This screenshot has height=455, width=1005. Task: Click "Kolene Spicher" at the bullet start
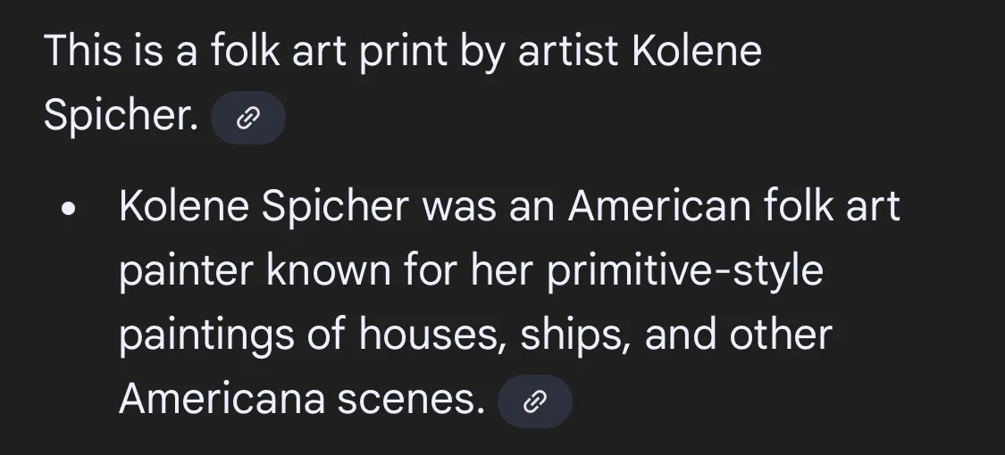[x=264, y=208]
